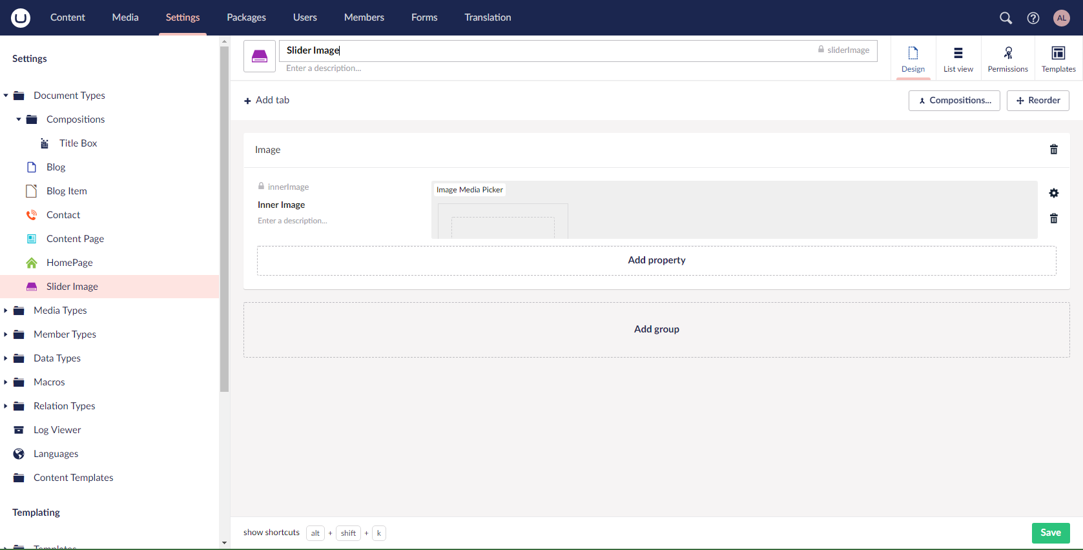
Task: Open the Permissions tab
Action: [1007, 58]
